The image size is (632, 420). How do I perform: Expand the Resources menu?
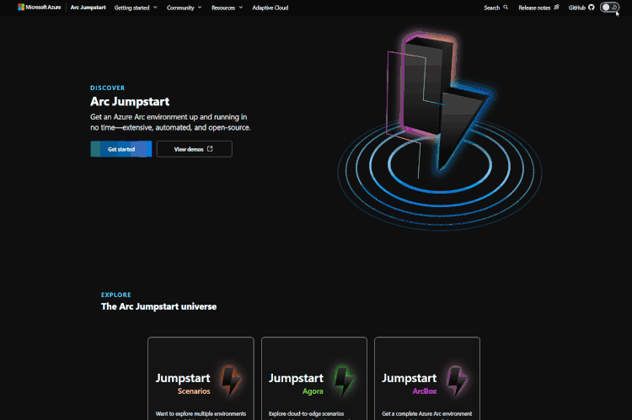coord(227,8)
